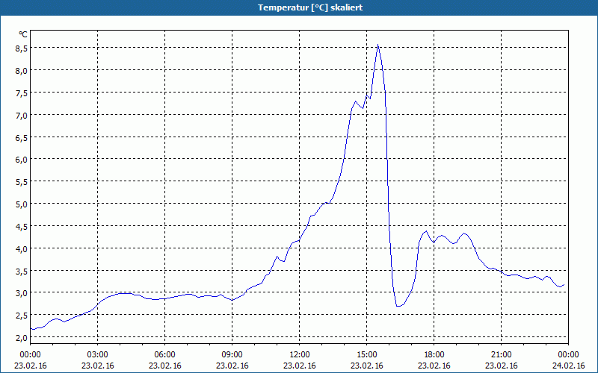Screen dimensions: 598x373
Task: Select the 7,5 y-axis value
Action: (21, 93)
